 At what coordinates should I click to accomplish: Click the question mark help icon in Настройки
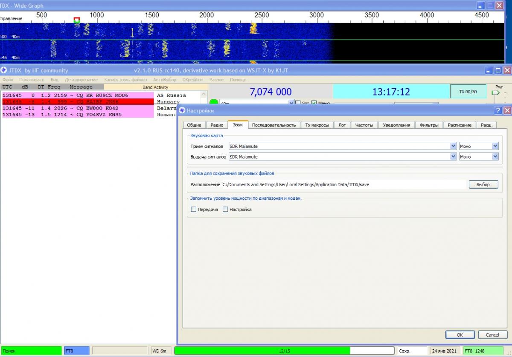(x=498, y=110)
